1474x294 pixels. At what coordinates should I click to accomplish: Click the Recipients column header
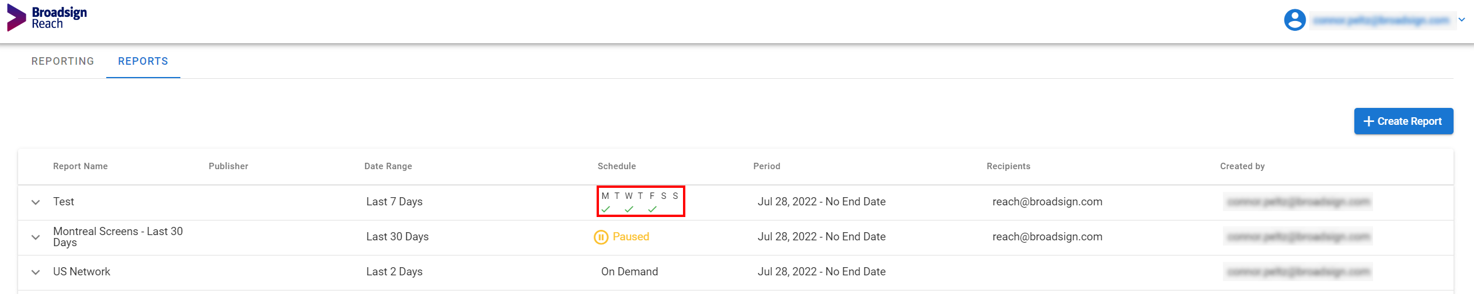point(1008,166)
